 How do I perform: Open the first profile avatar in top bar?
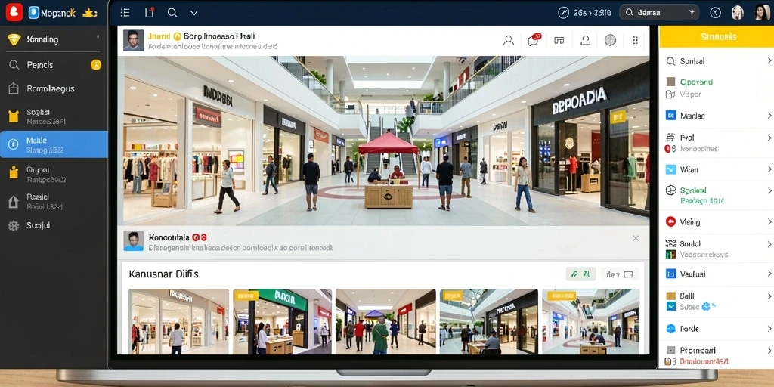738,13
